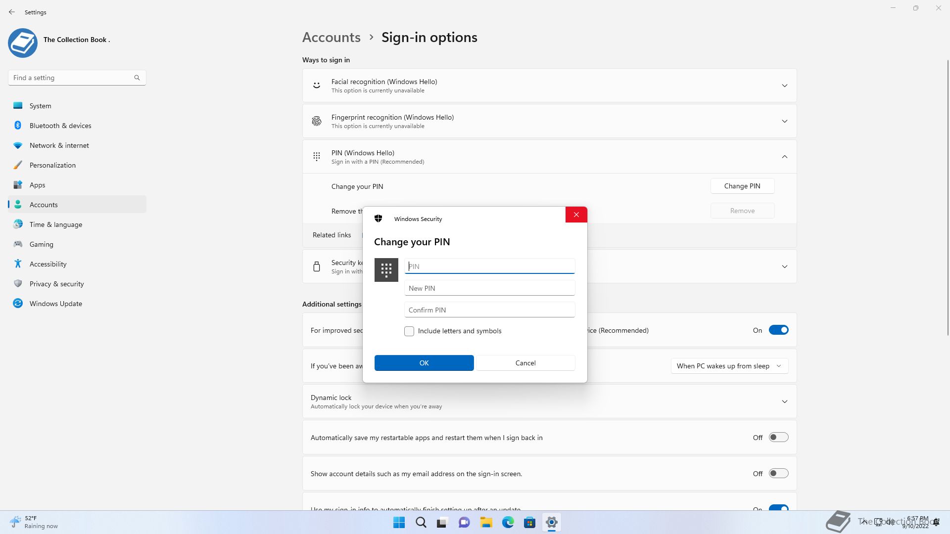The image size is (950, 534).
Task: Select Gaming in the sidebar
Action: pos(77,244)
